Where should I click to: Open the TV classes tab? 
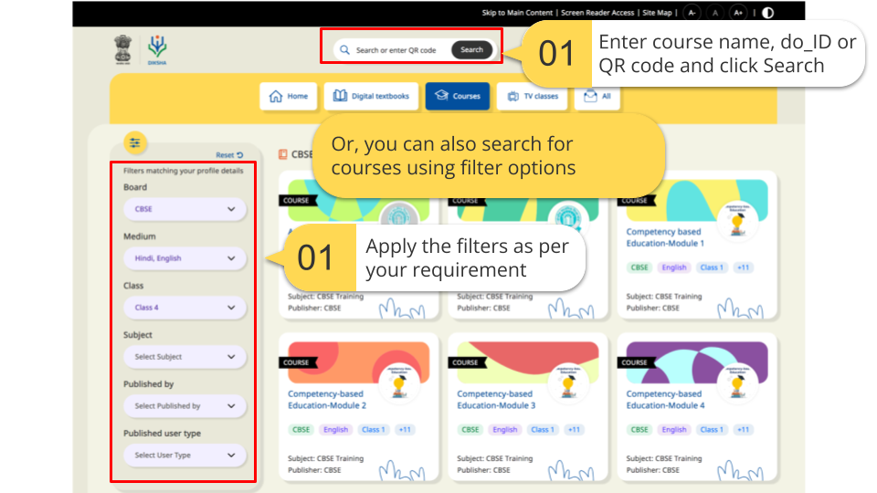point(532,96)
